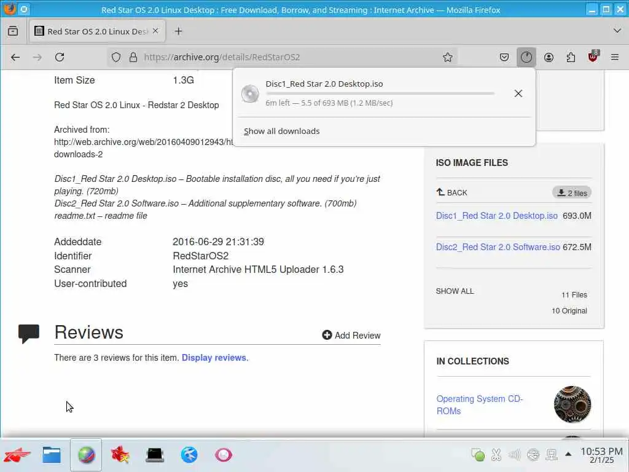
Task: Open the tracking protection shield icon
Action: 116,57
